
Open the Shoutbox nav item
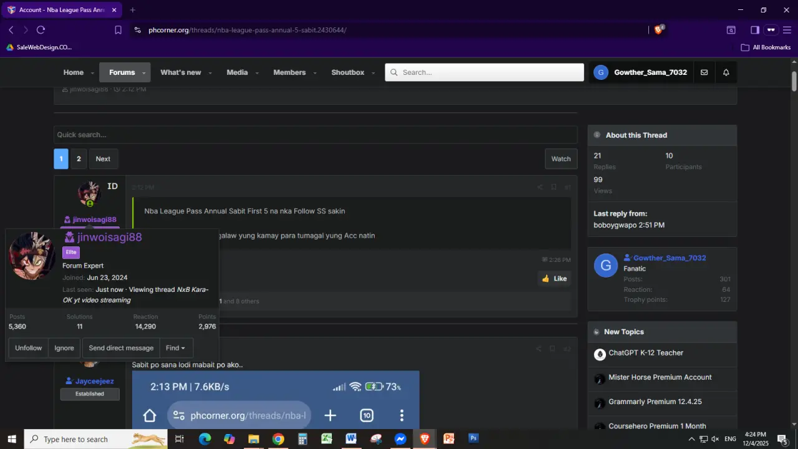click(348, 72)
